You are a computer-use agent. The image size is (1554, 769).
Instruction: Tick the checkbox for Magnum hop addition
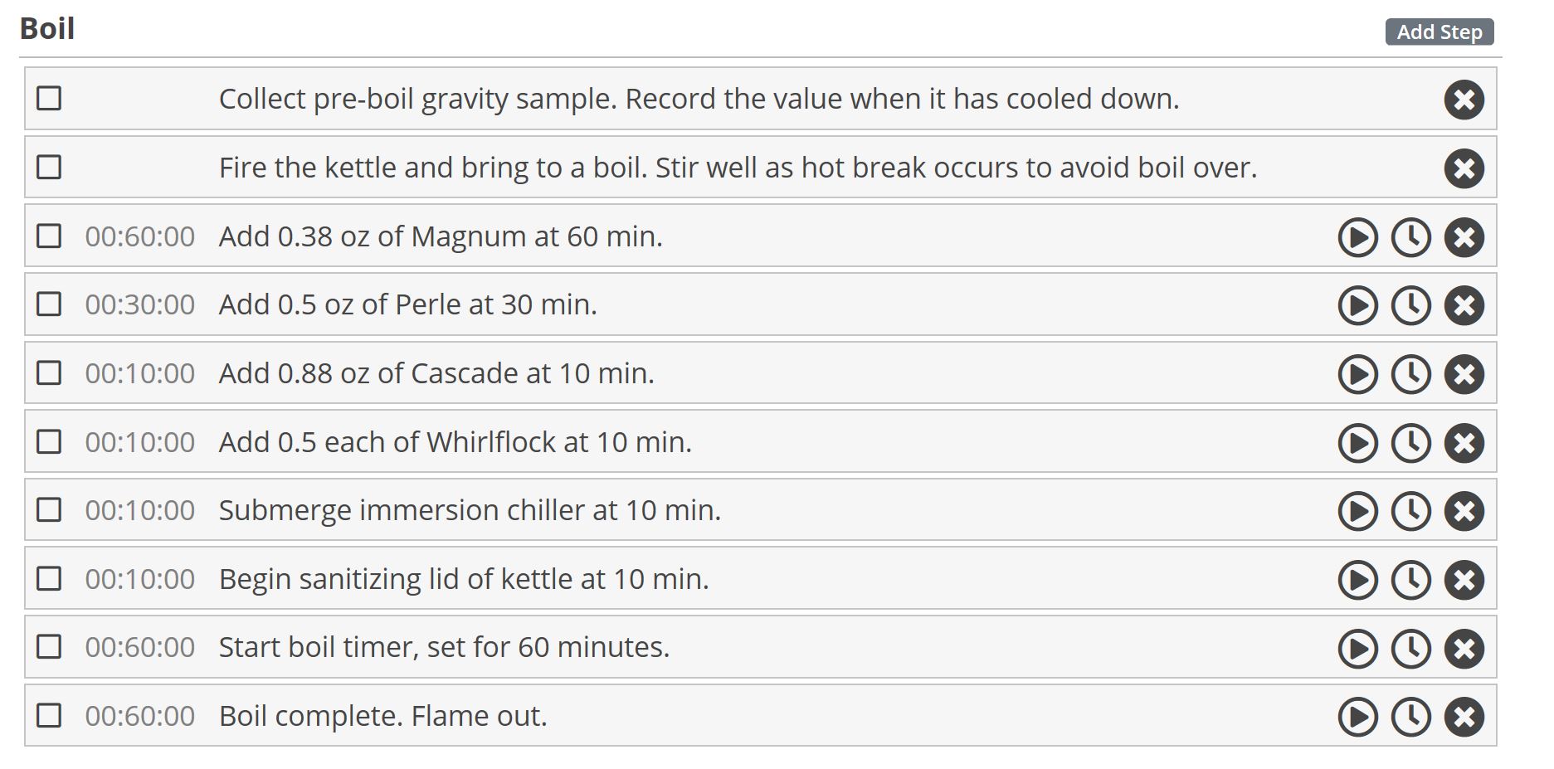[x=49, y=236]
